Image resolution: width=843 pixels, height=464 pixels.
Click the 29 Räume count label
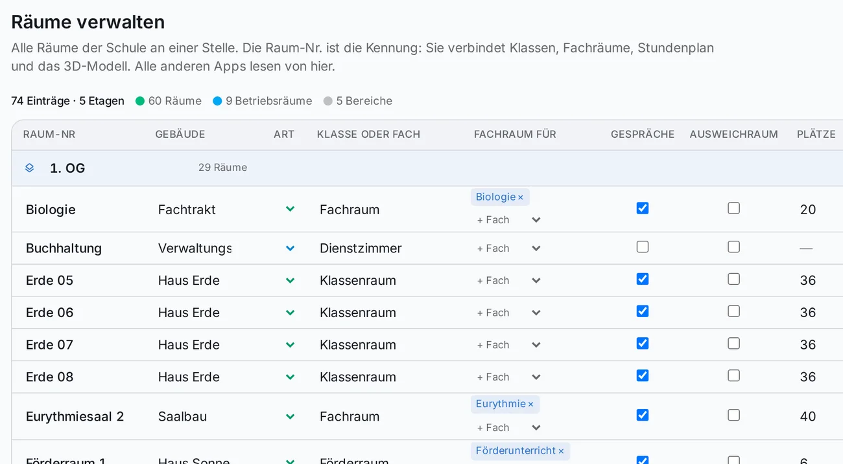pyautogui.click(x=222, y=168)
